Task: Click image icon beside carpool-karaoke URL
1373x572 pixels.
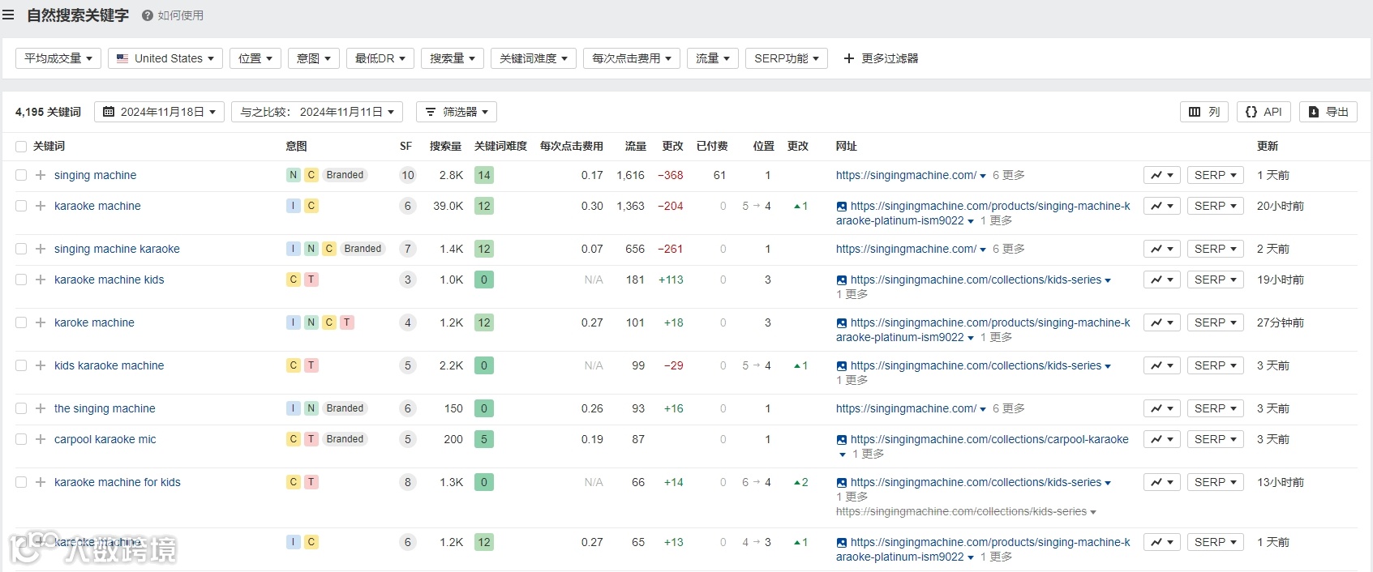Action: coord(842,440)
